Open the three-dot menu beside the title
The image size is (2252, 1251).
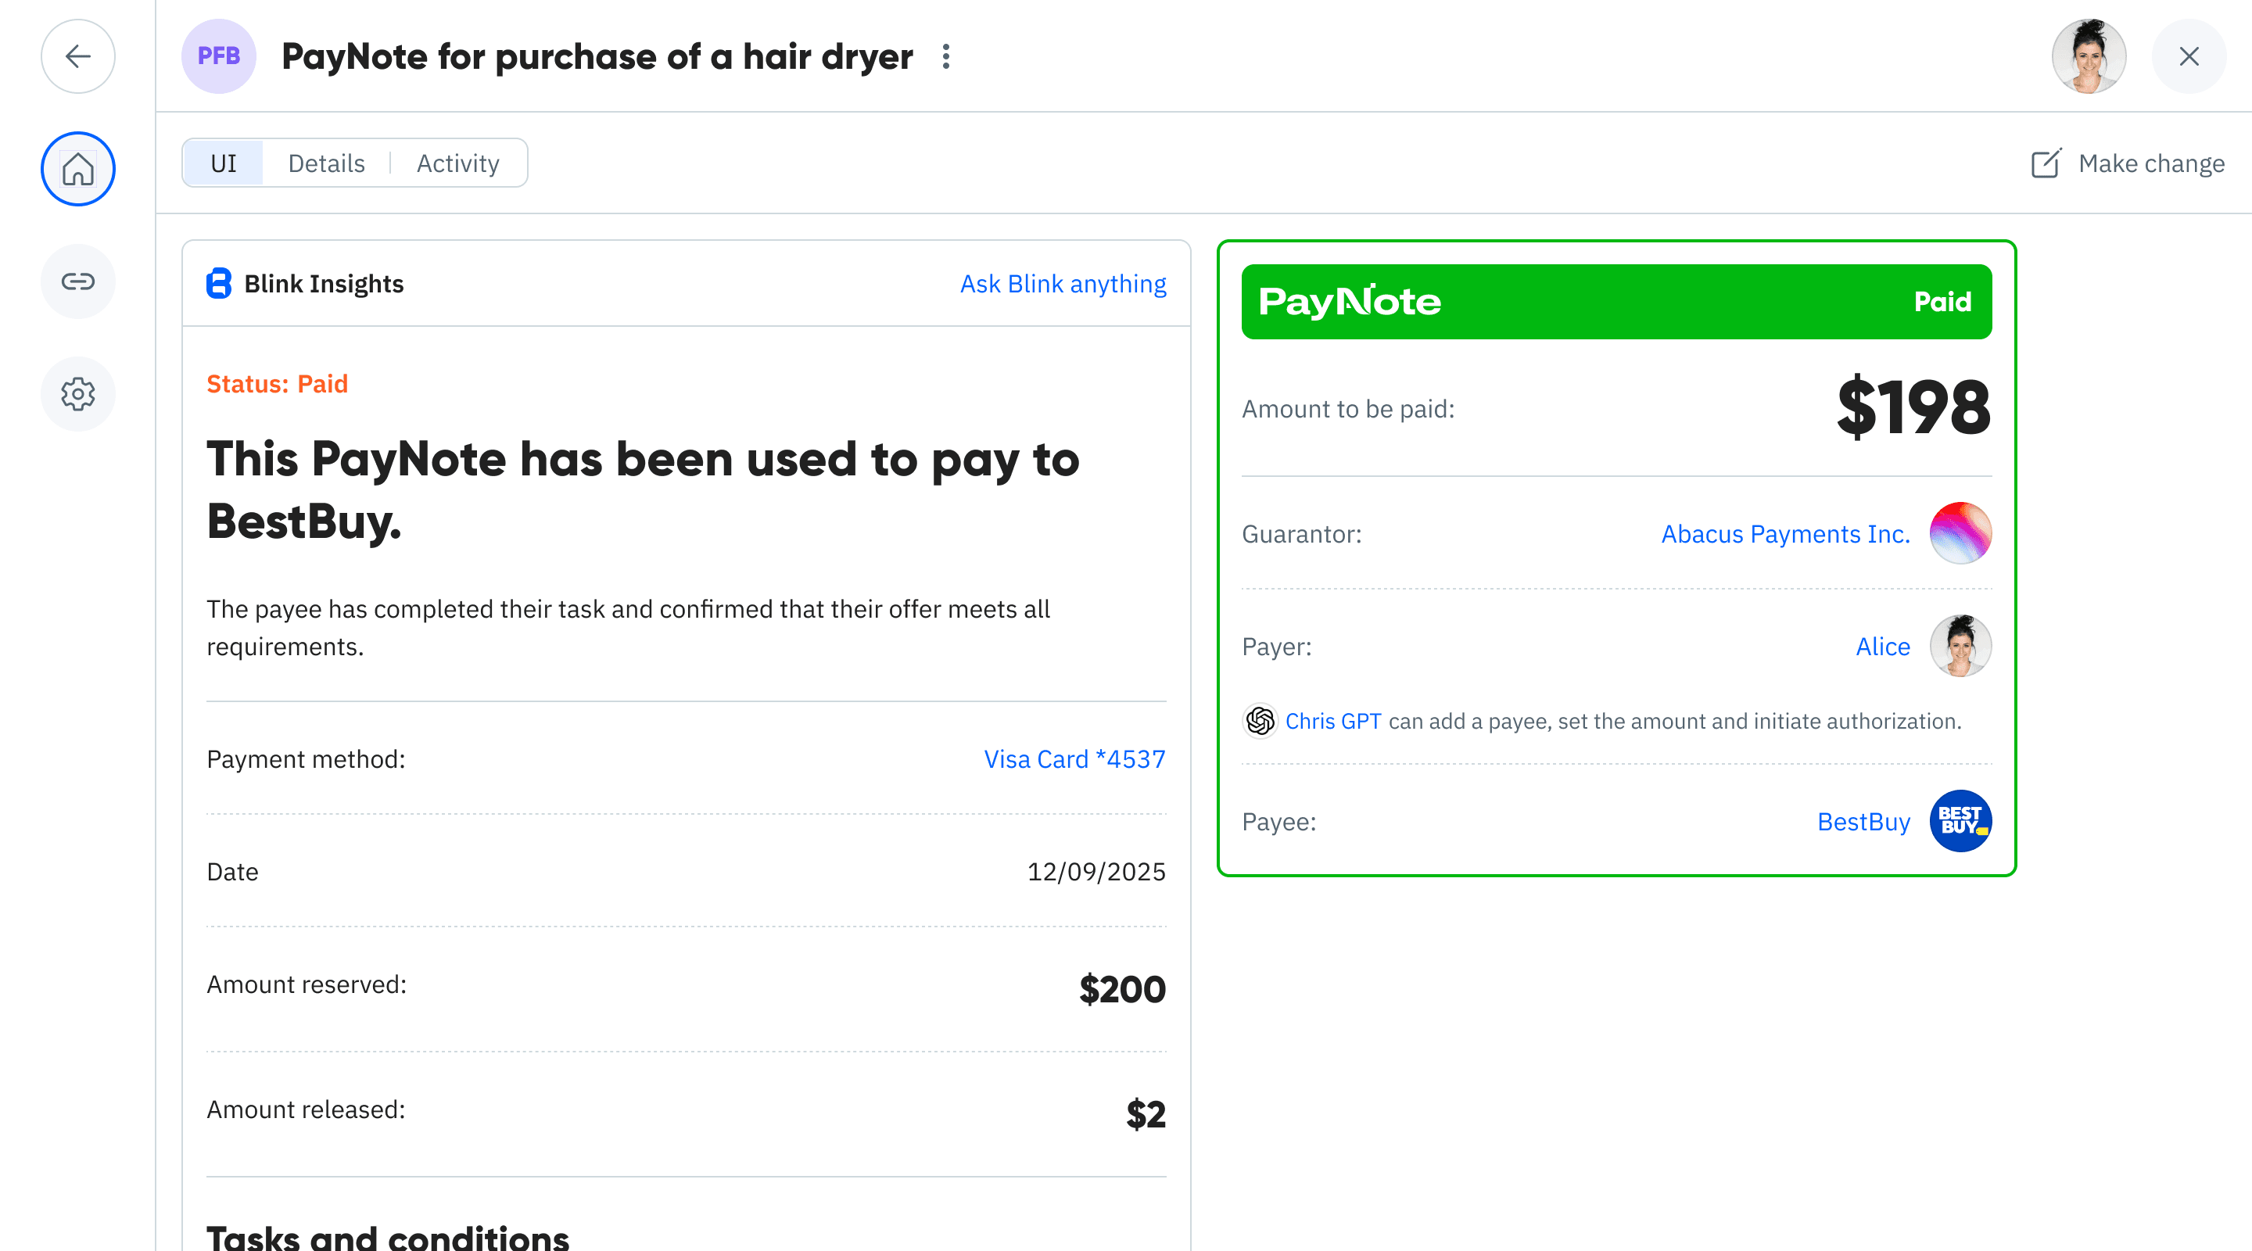(x=947, y=56)
